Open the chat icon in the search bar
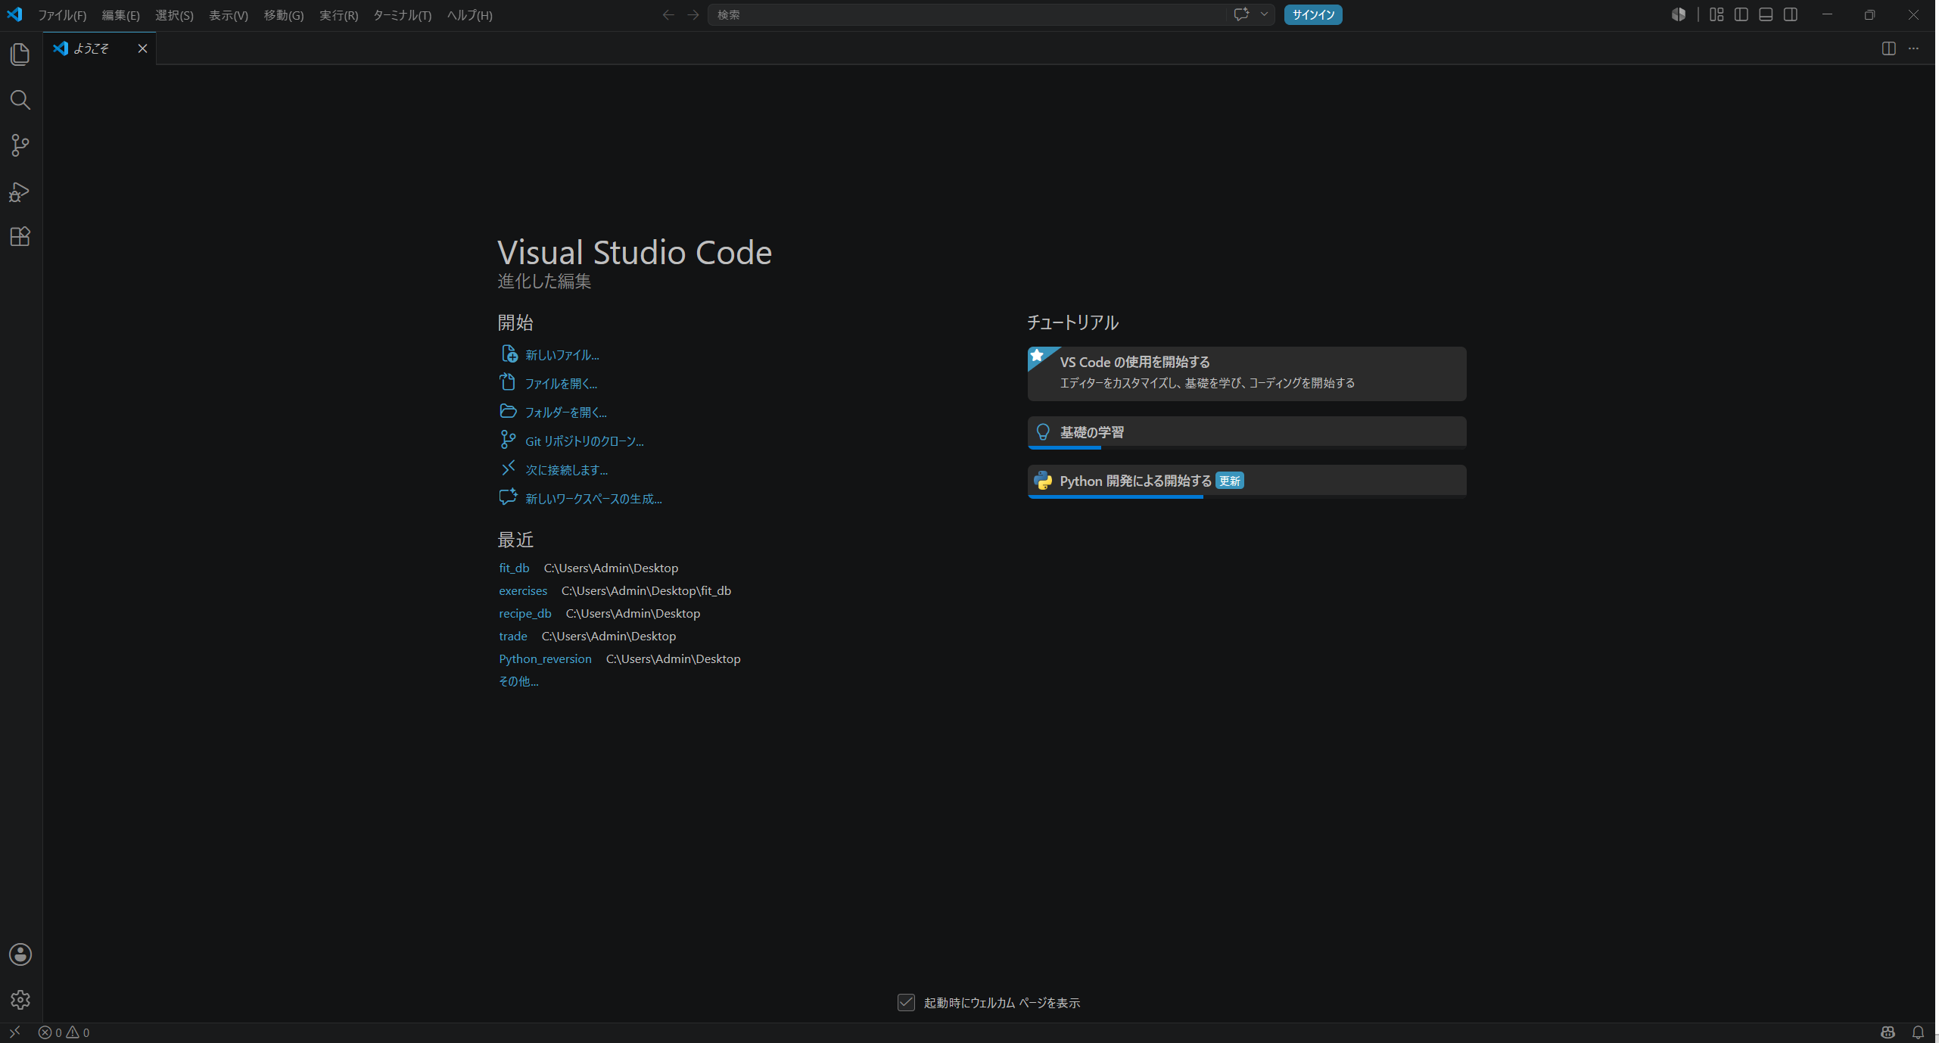Image resolution: width=1939 pixels, height=1043 pixels. pyautogui.click(x=1241, y=14)
